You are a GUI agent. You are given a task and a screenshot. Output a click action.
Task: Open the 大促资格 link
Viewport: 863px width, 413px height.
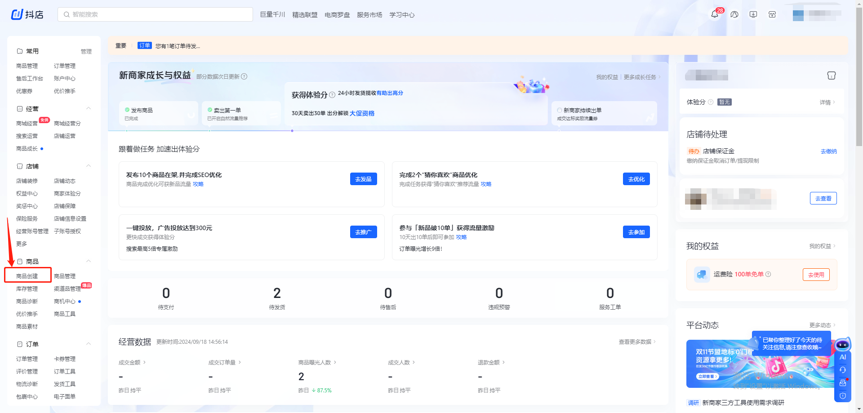[x=362, y=113]
